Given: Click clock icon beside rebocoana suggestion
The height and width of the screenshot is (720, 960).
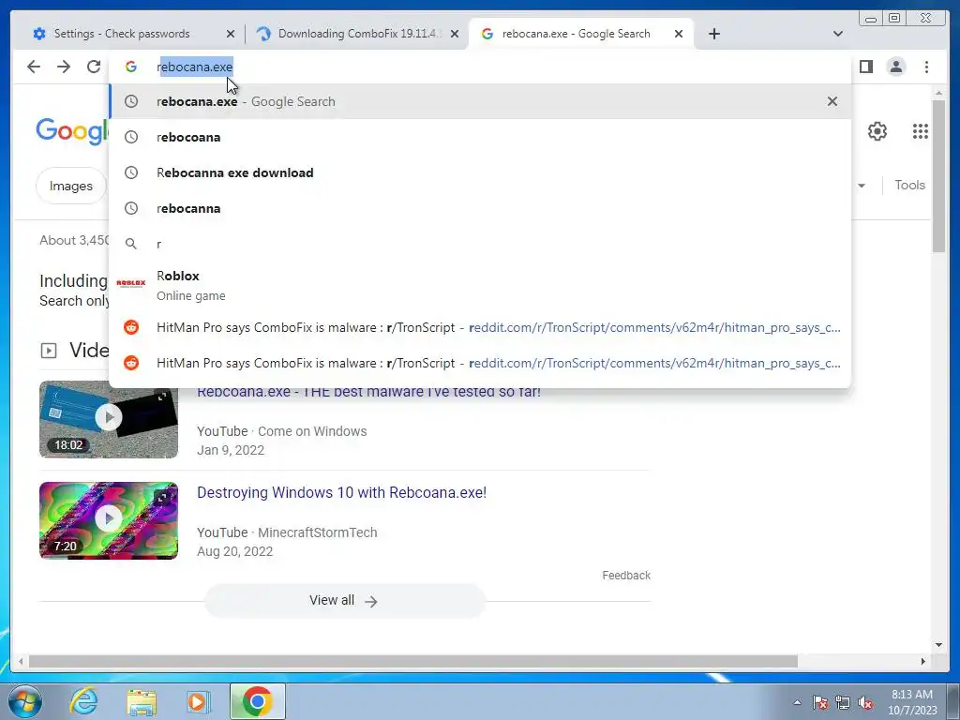Looking at the screenshot, I should 131,137.
